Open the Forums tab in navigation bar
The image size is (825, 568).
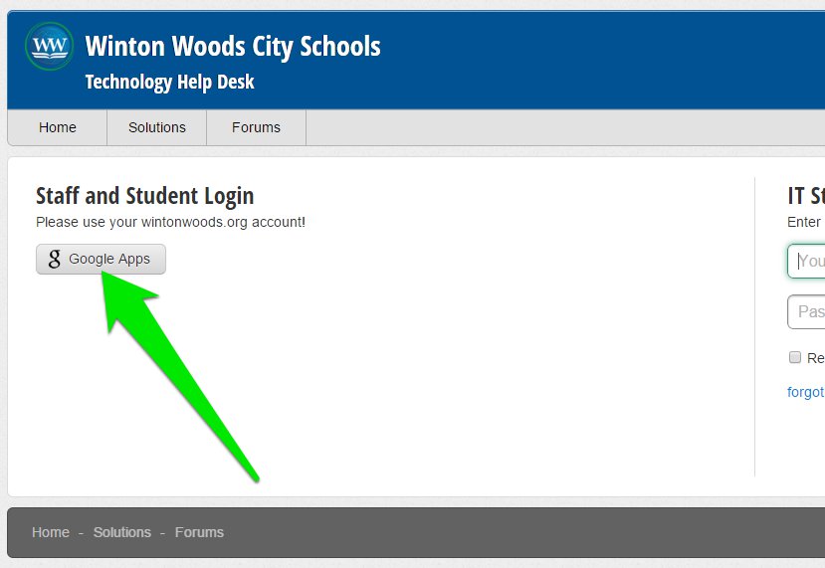(256, 127)
